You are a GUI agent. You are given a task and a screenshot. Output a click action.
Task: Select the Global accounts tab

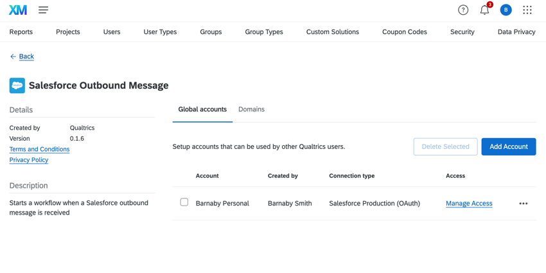point(202,109)
